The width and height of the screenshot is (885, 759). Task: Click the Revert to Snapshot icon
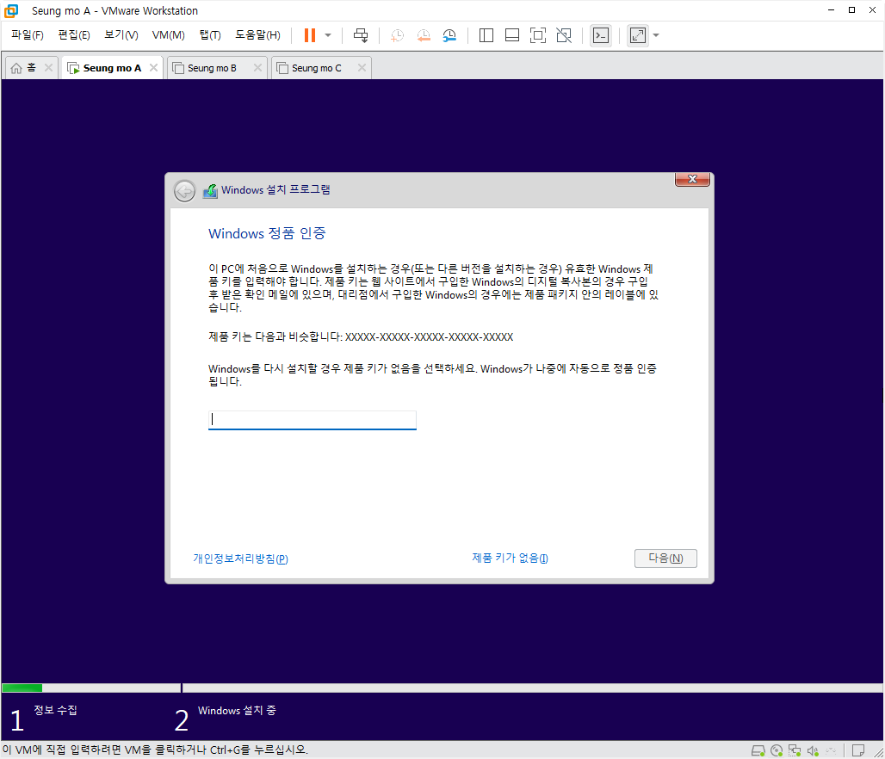[x=424, y=35]
